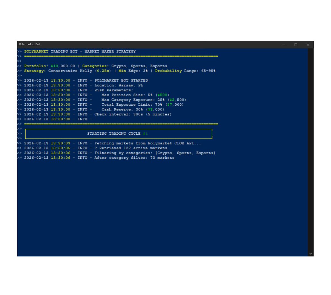Click 'Filtering by categories: [Crypto, Sports, Esports]' line
The height and width of the screenshot is (295, 331).
click(x=155, y=153)
